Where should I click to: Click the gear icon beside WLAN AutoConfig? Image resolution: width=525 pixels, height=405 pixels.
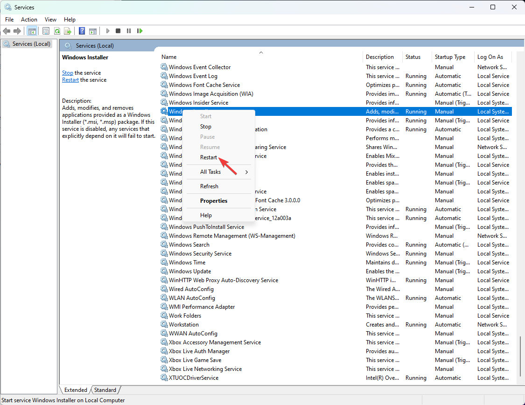[164, 298]
